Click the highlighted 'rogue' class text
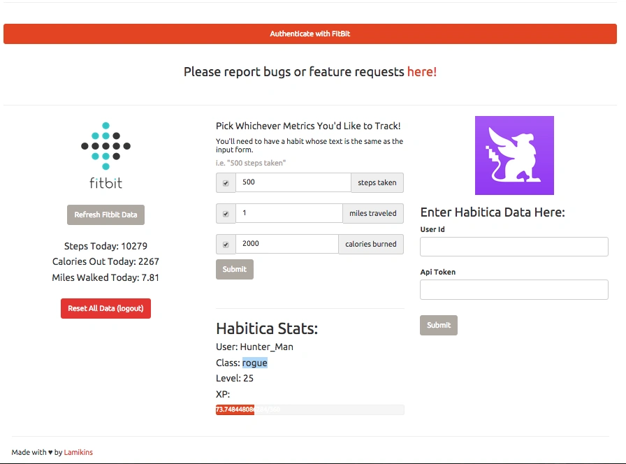 pos(255,363)
